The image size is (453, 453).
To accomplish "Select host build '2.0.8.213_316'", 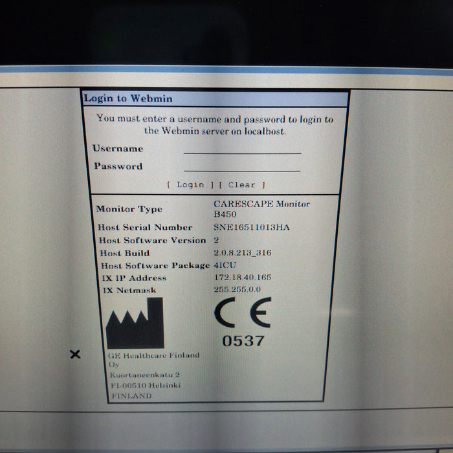I will tap(243, 253).
